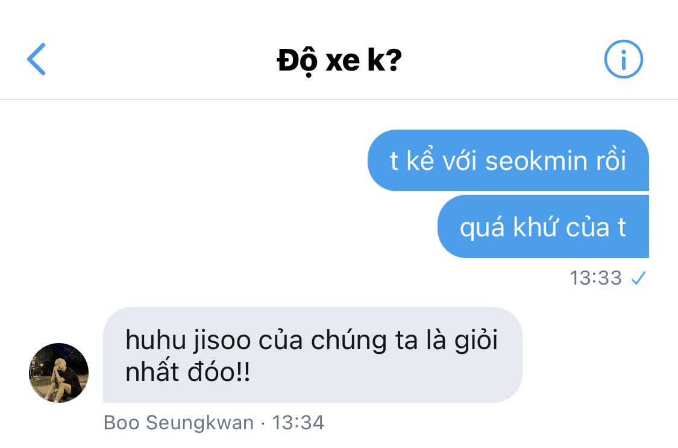Select the conversation title "Độ xe k?"

[339, 60]
